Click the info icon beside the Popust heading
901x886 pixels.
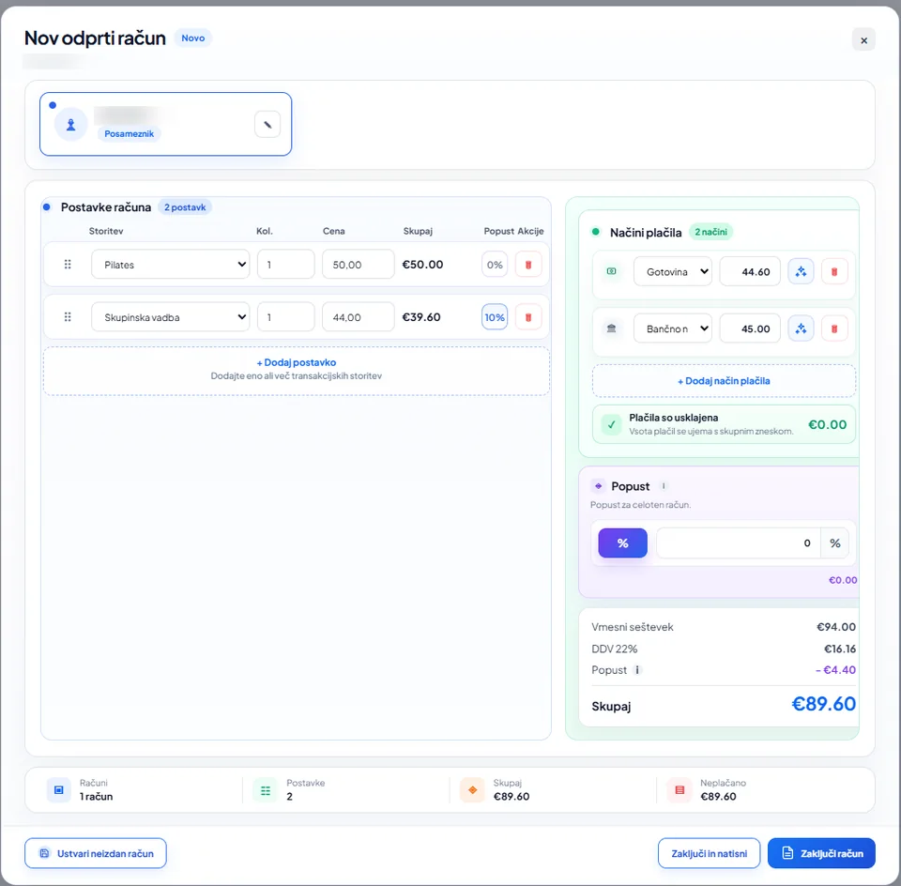pyautogui.click(x=664, y=486)
